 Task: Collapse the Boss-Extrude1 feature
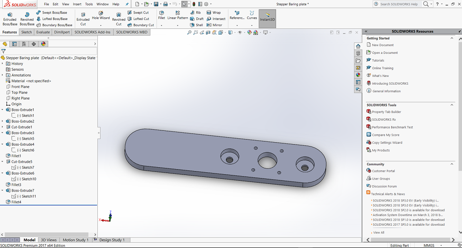pyautogui.click(x=3, y=110)
